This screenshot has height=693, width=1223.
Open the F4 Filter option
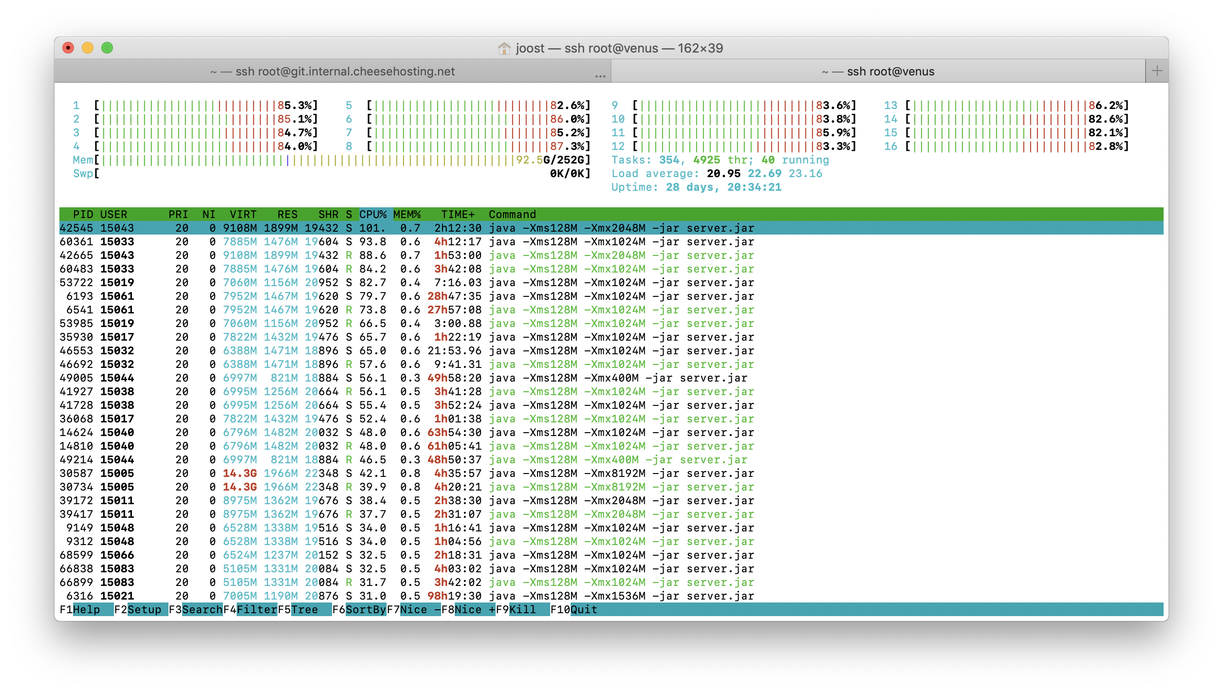point(257,609)
